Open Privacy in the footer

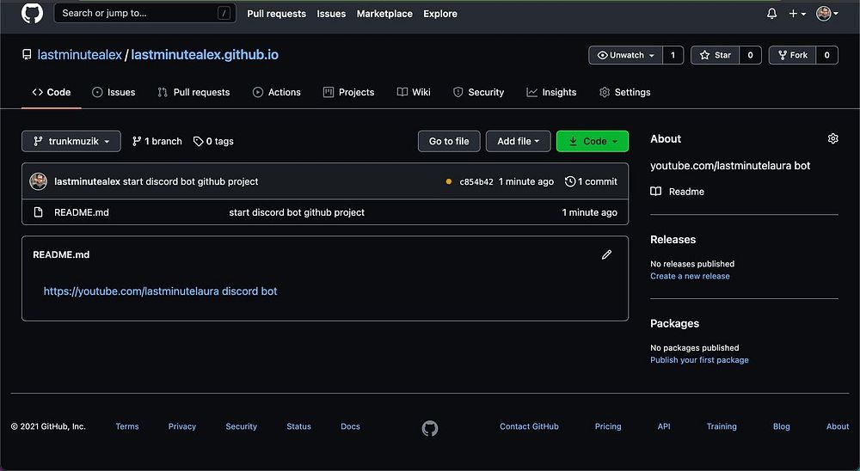click(182, 426)
